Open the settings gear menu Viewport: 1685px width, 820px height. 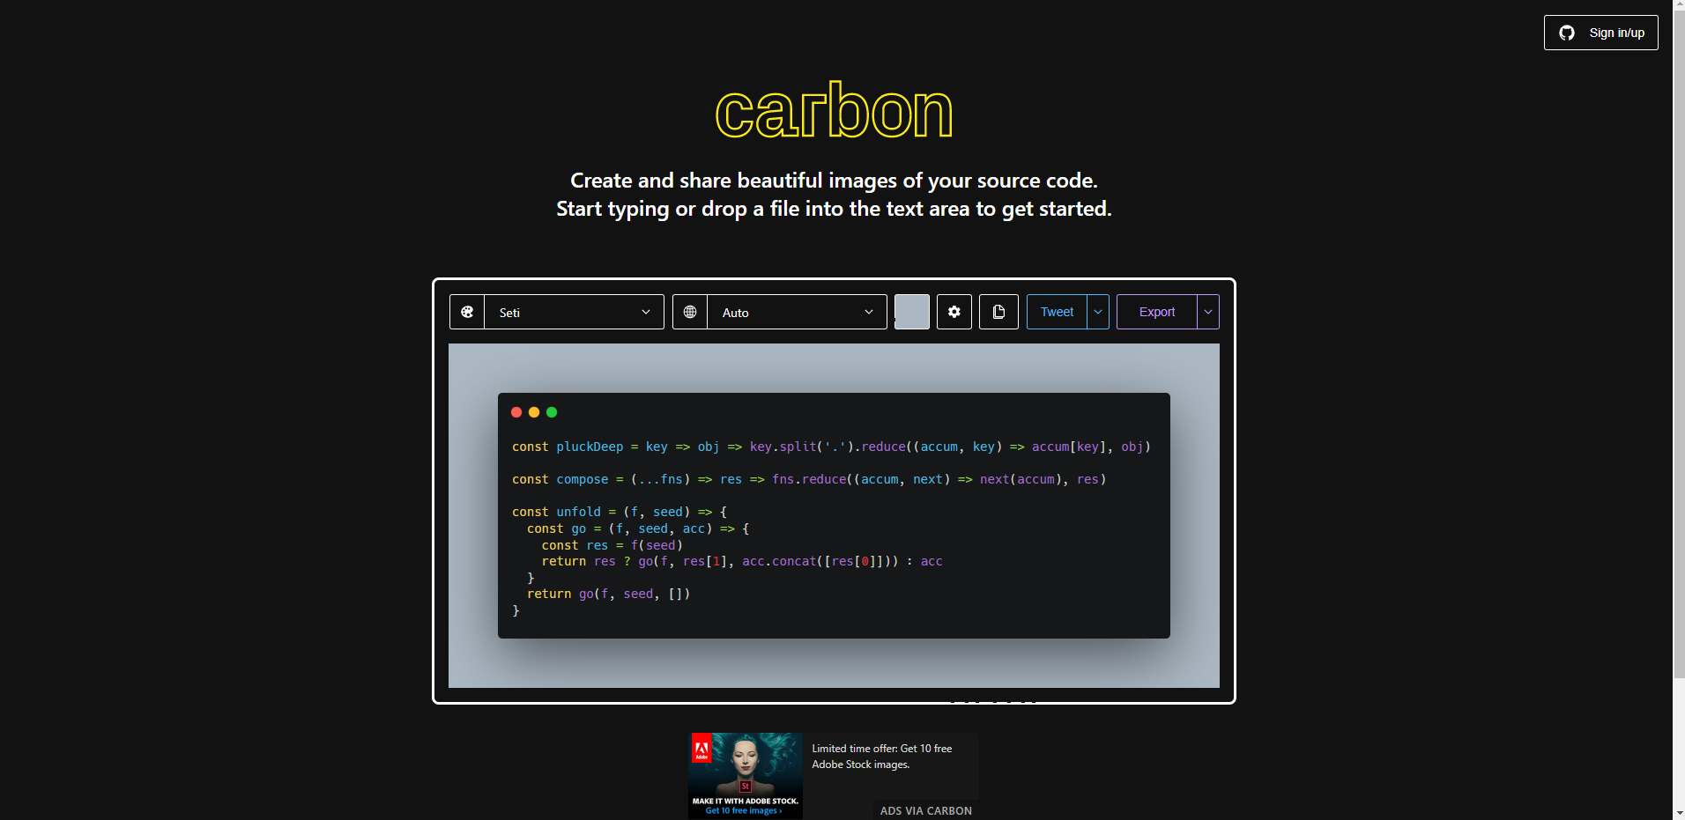[x=954, y=312]
